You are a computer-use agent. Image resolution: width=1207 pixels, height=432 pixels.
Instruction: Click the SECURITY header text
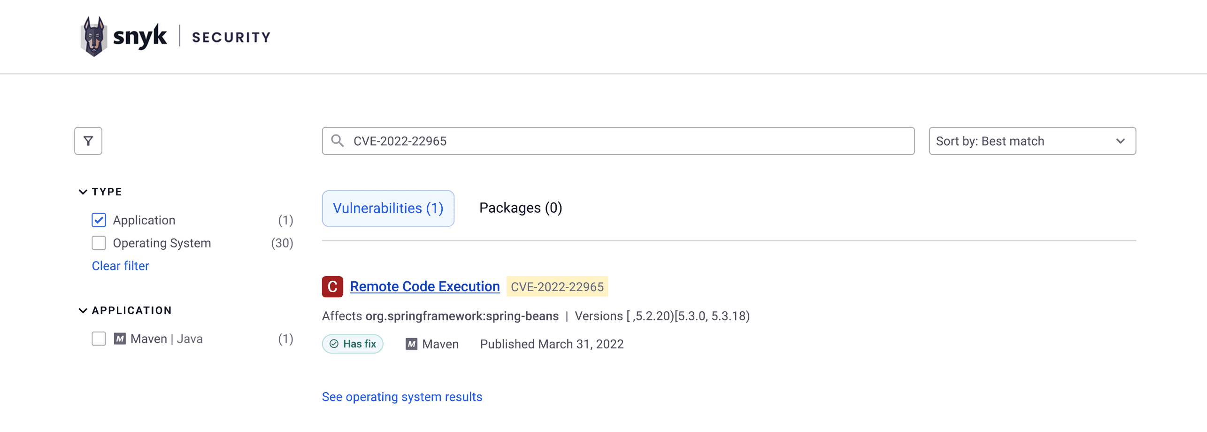click(231, 37)
